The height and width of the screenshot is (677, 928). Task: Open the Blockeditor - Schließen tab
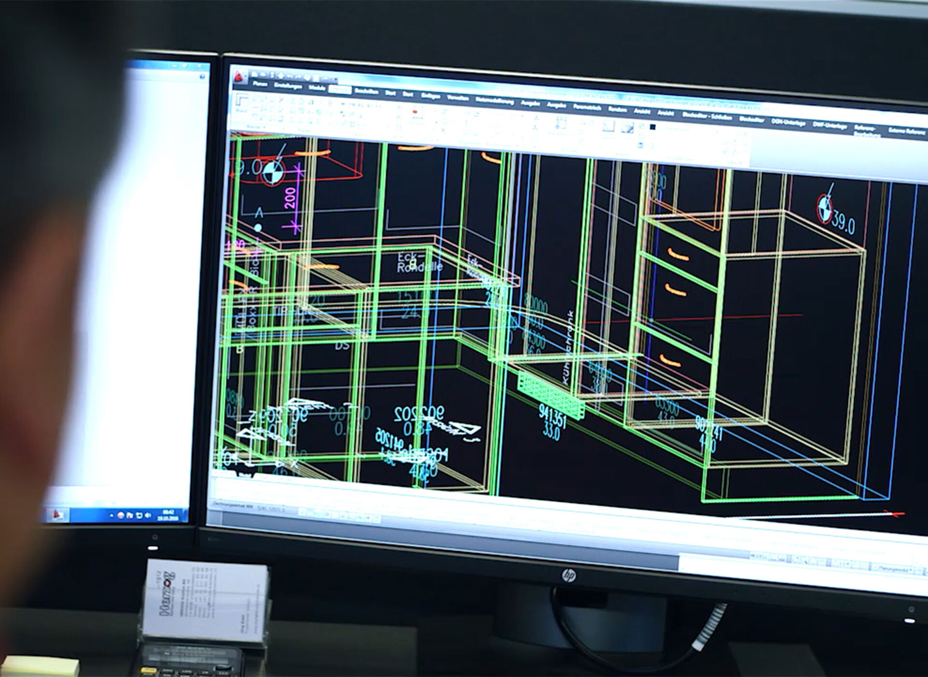pos(707,116)
